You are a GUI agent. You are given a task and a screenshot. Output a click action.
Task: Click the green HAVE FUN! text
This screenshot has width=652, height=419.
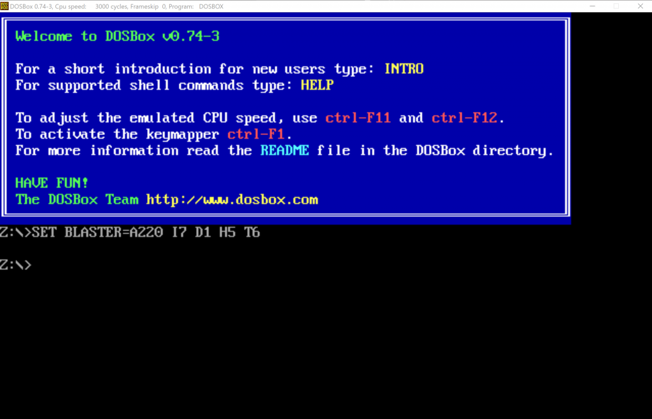(x=52, y=183)
